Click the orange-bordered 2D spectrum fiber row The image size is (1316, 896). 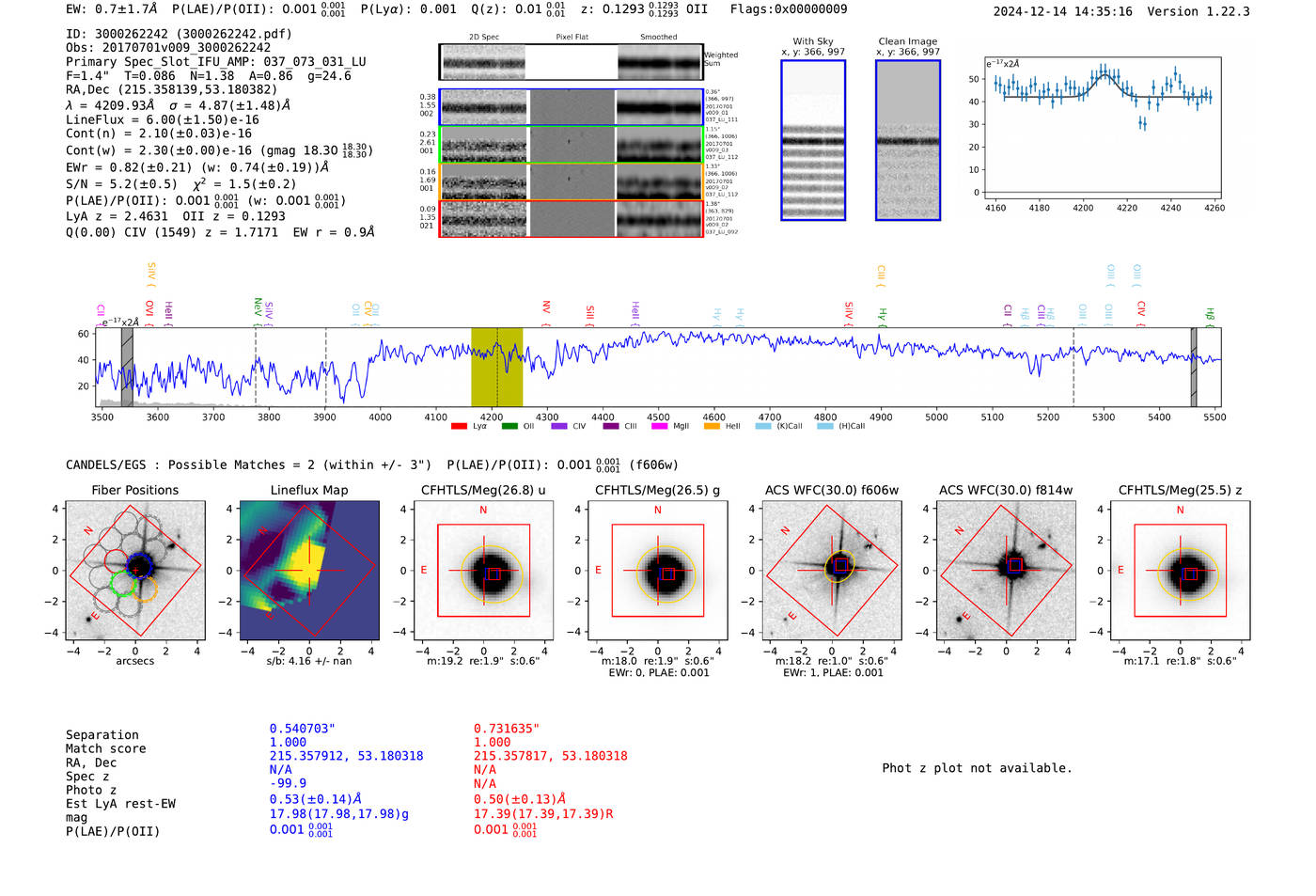[x=571, y=181]
